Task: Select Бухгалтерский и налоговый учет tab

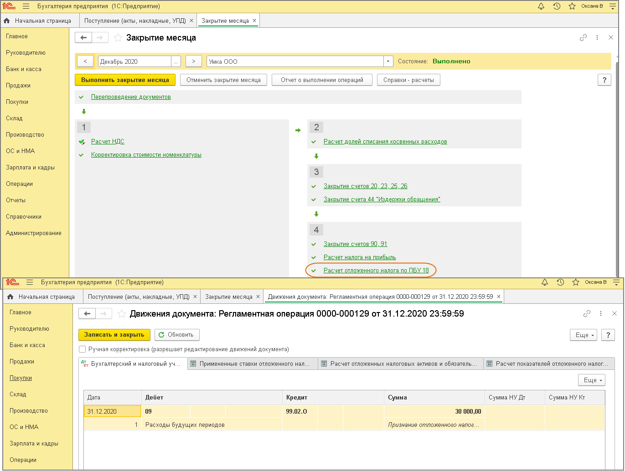Action: point(133,364)
